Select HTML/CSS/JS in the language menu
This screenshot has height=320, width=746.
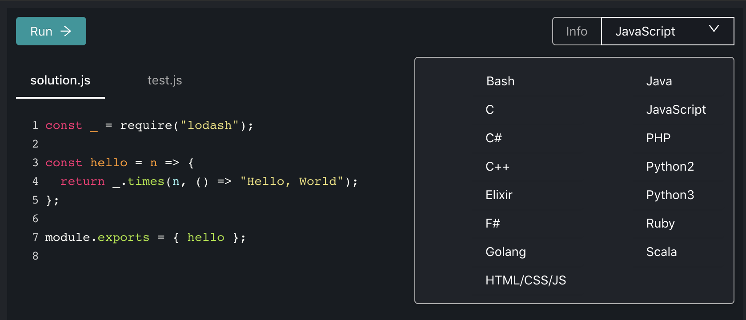525,280
